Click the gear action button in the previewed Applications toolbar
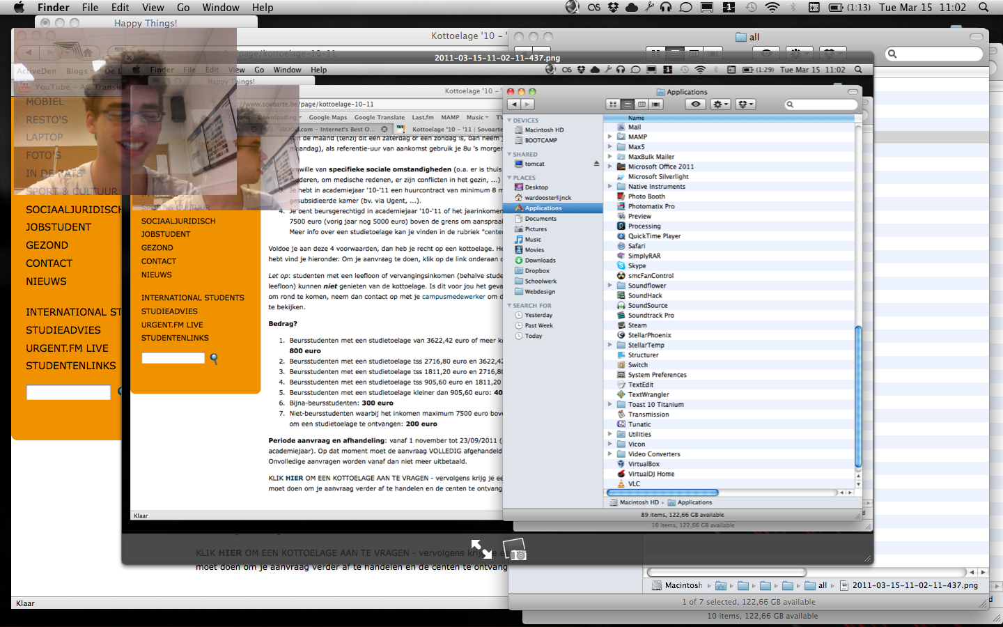Viewport: 1003px width, 627px height. (x=720, y=104)
